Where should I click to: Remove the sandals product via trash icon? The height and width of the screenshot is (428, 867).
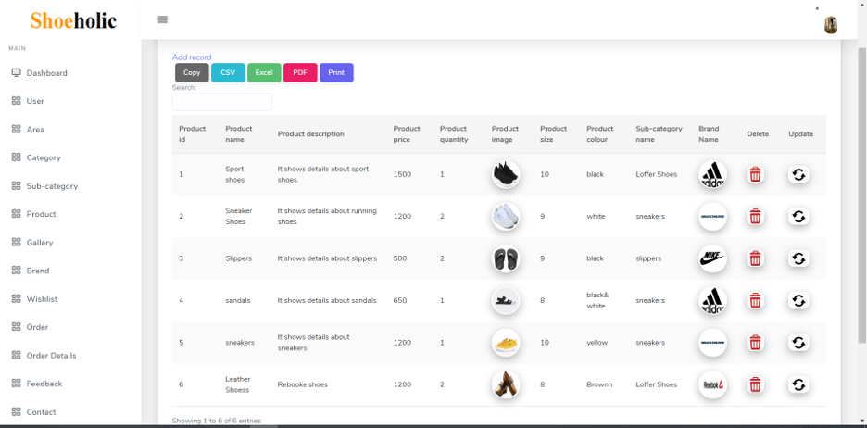[755, 301]
